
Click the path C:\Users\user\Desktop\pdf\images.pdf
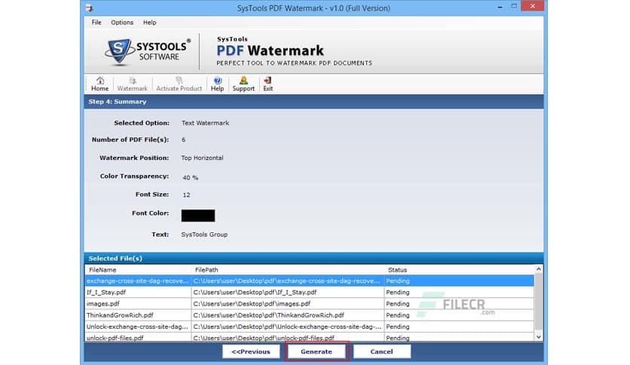(x=252, y=303)
